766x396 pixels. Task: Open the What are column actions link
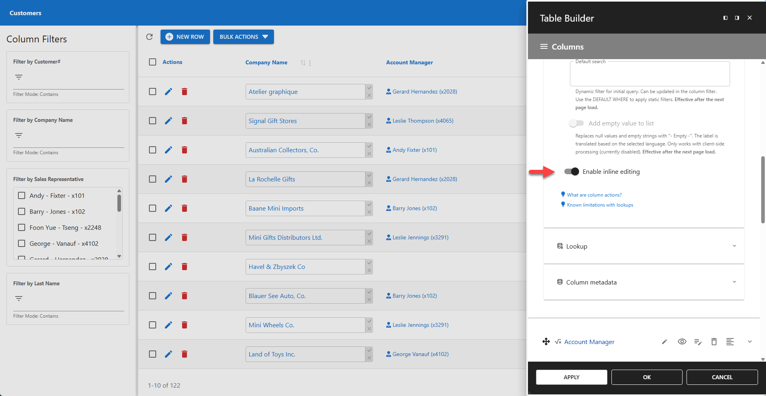click(594, 195)
